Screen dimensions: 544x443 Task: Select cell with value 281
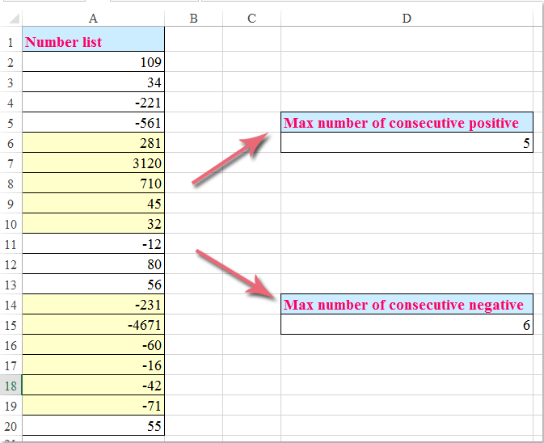[94, 143]
